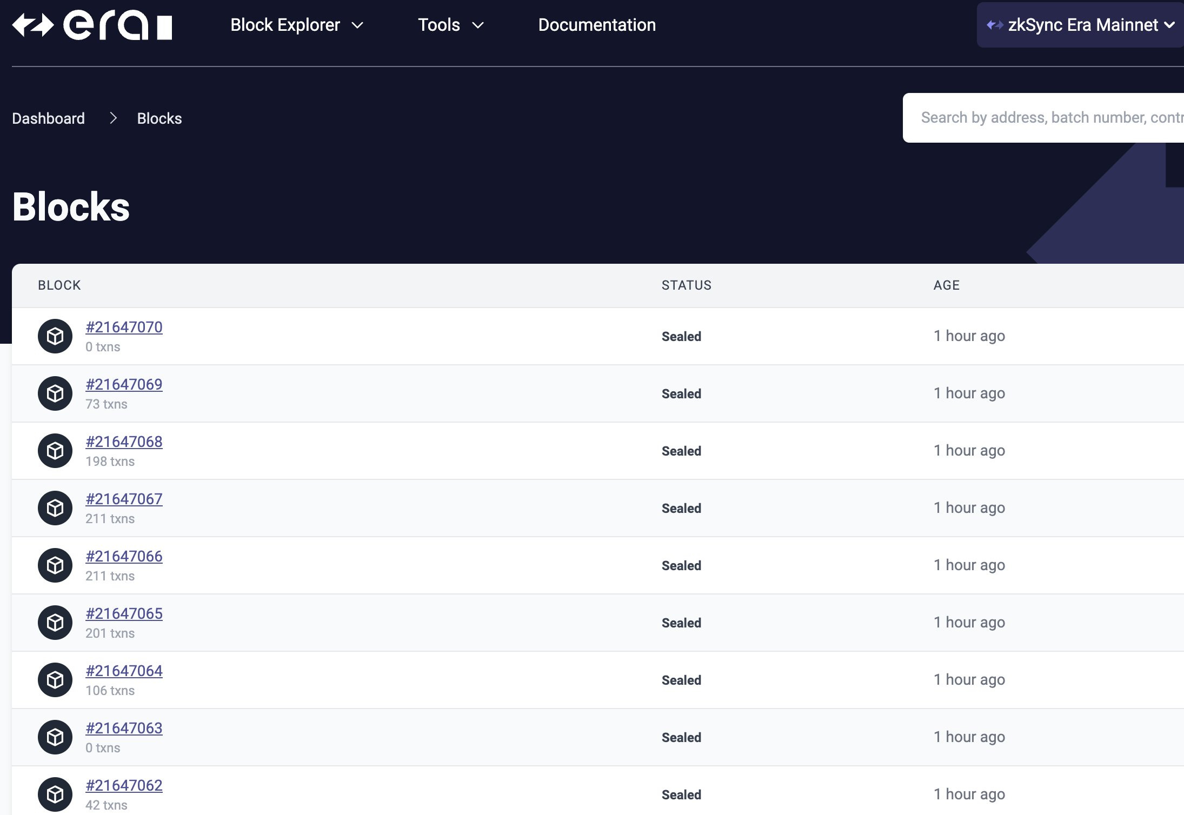
Task: Click the '42 txns' count text
Action: point(107,805)
